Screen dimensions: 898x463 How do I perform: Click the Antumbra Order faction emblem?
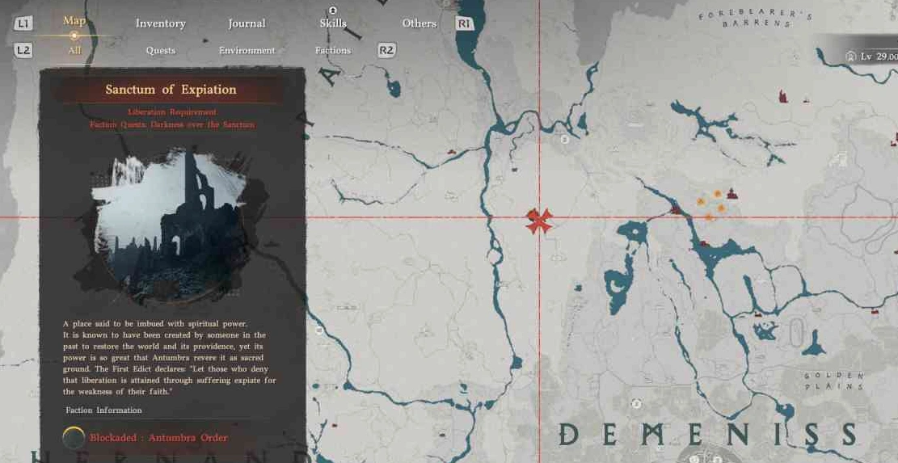point(74,438)
